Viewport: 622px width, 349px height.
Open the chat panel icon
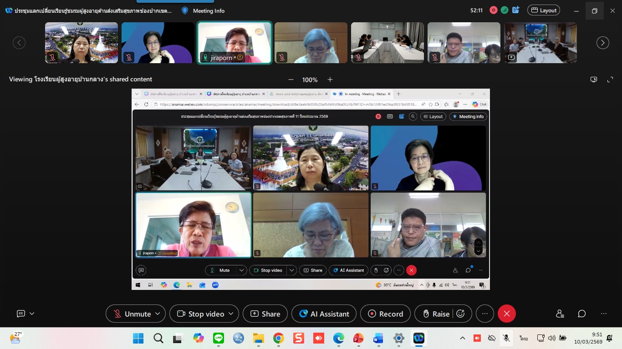582,314
